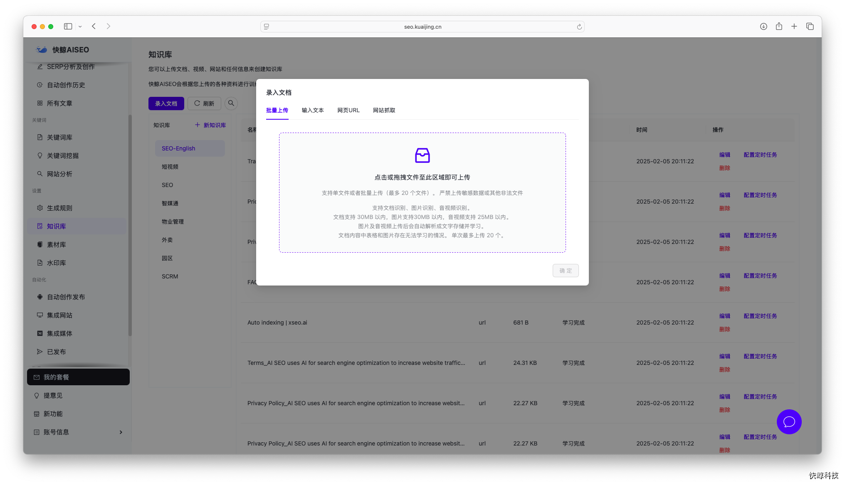Click the 刷新 refresh button
The height and width of the screenshot is (485, 845).
click(204, 103)
